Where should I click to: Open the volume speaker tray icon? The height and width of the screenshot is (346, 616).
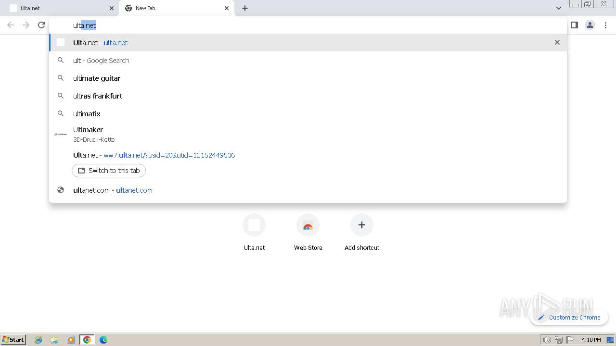tap(547, 340)
